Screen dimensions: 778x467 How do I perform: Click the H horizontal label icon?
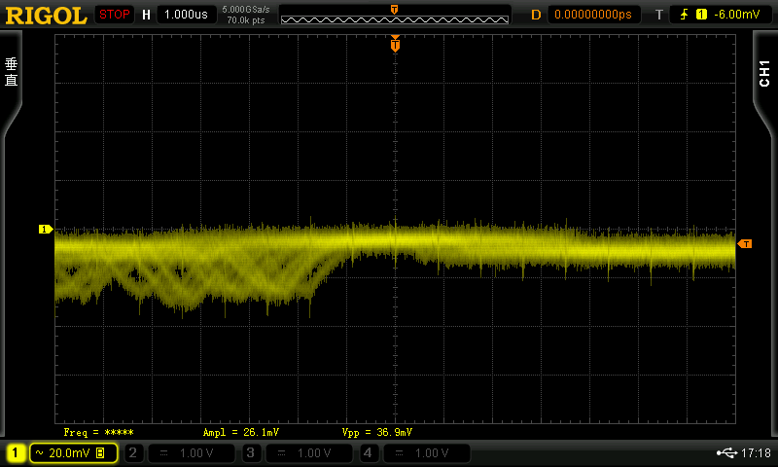click(147, 15)
